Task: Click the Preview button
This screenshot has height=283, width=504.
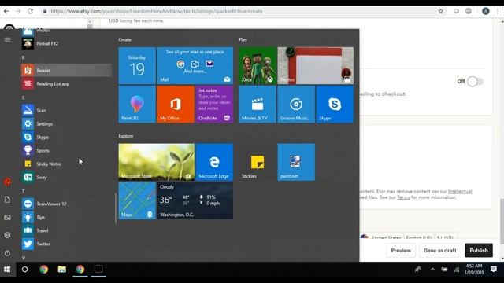Action: [x=401, y=251]
